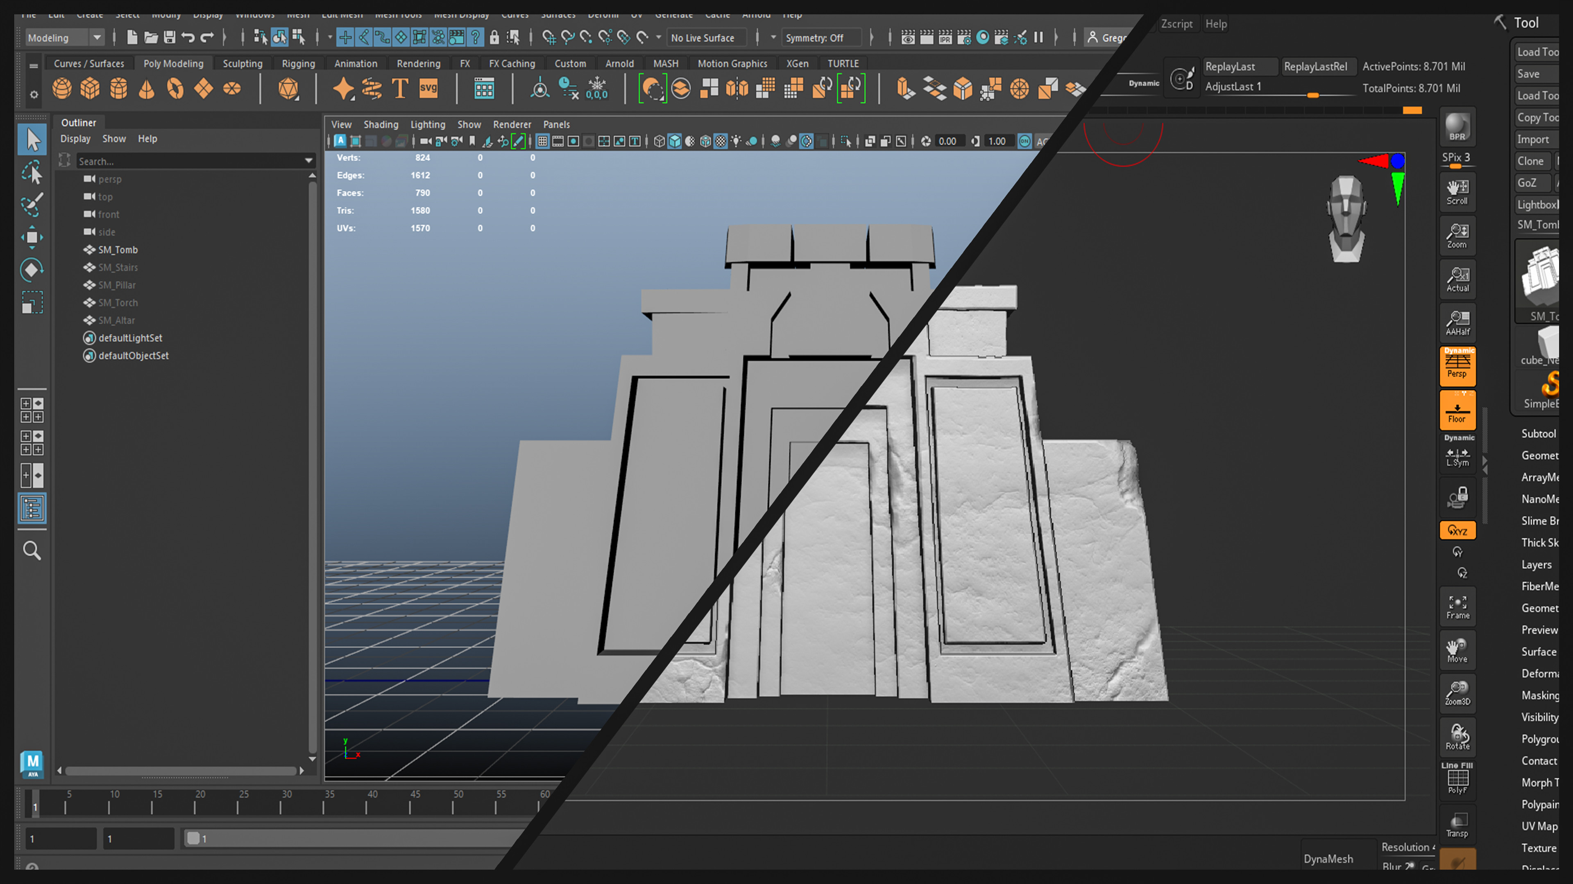Open viewport Lighting menu
1573x884 pixels.
click(x=427, y=124)
